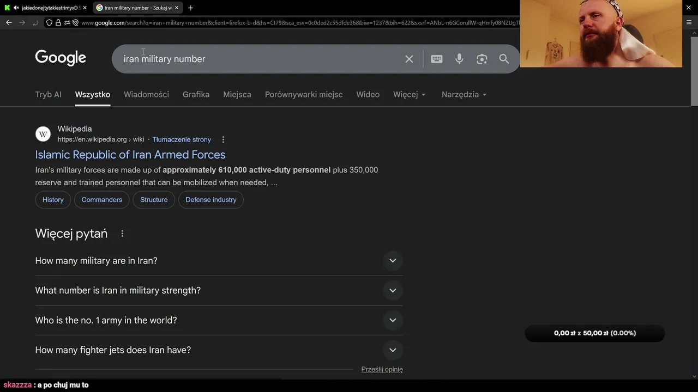
Task: Open the Grafika image results tab
Action: 196,94
